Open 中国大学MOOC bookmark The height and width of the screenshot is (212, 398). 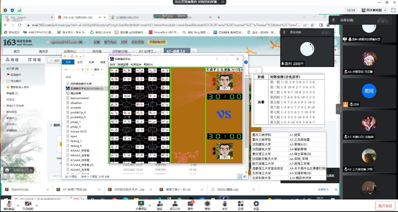pyautogui.click(x=38, y=32)
